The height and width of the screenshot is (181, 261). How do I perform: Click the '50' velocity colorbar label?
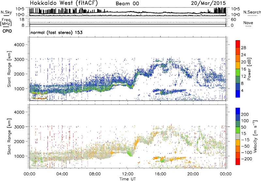tap(243, 127)
